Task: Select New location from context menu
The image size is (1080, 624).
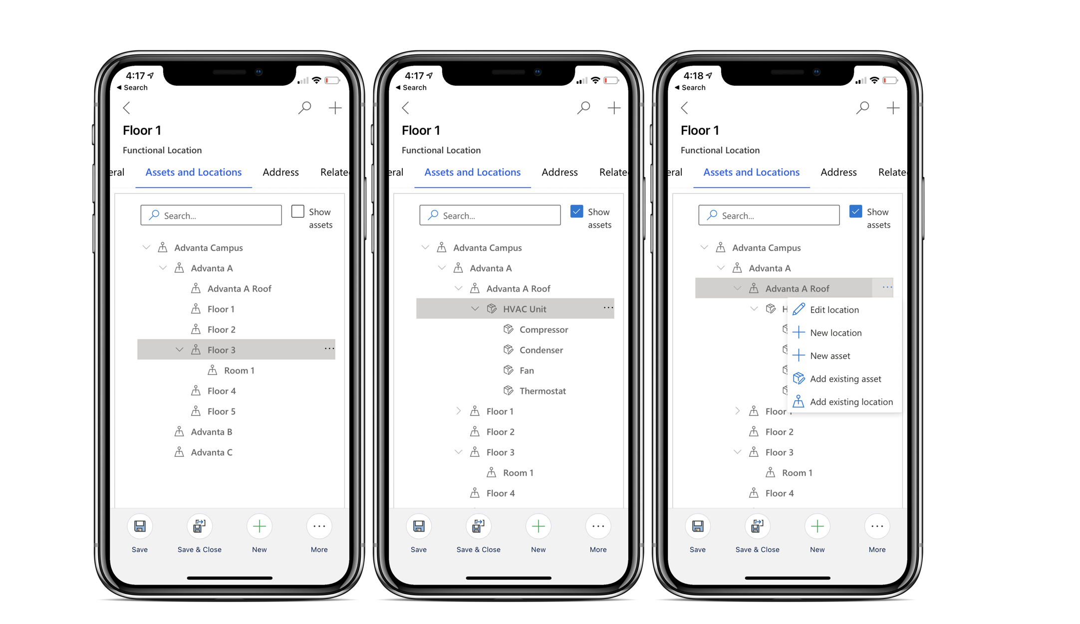Action: tap(837, 332)
